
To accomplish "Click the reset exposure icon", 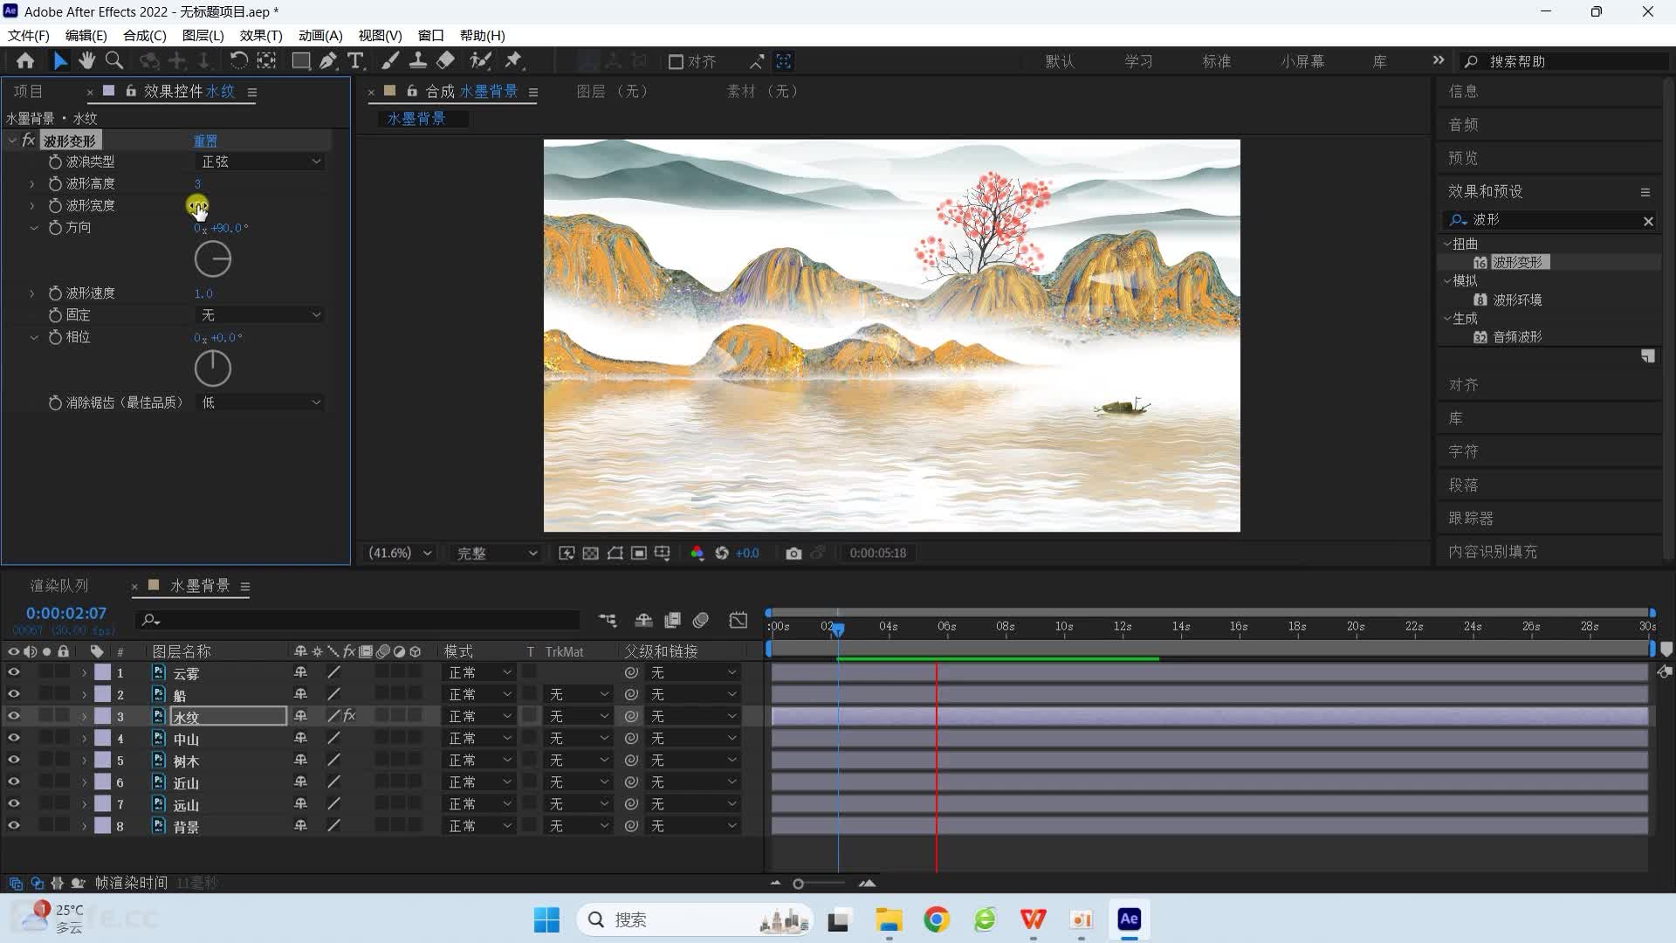I will [722, 554].
